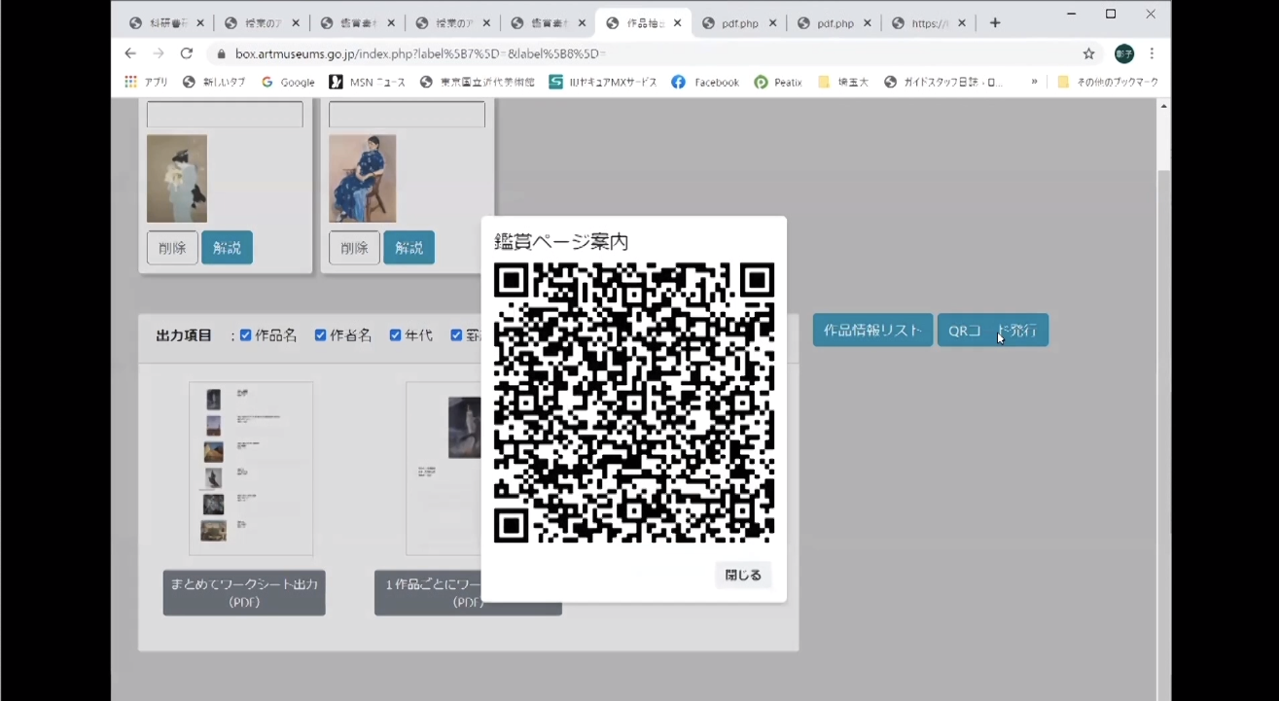
Task: Click the QR code image in the dialog
Action: (x=634, y=403)
